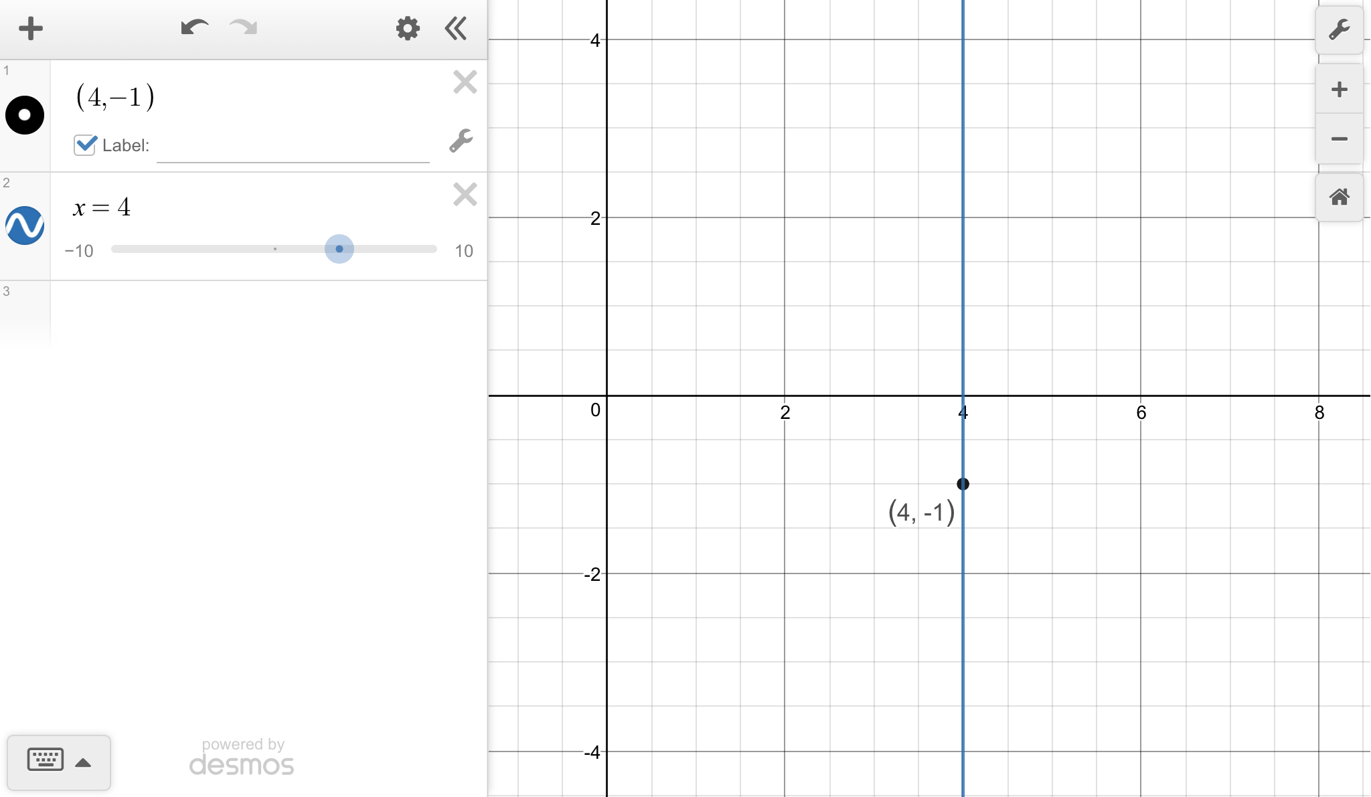Reset graph to default home view
This screenshot has height=797, width=1371.
pos(1339,197)
